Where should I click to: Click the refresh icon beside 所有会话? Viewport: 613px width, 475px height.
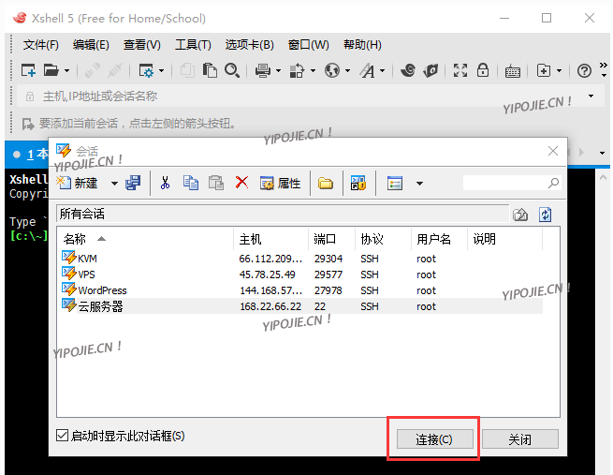[x=545, y=215]
